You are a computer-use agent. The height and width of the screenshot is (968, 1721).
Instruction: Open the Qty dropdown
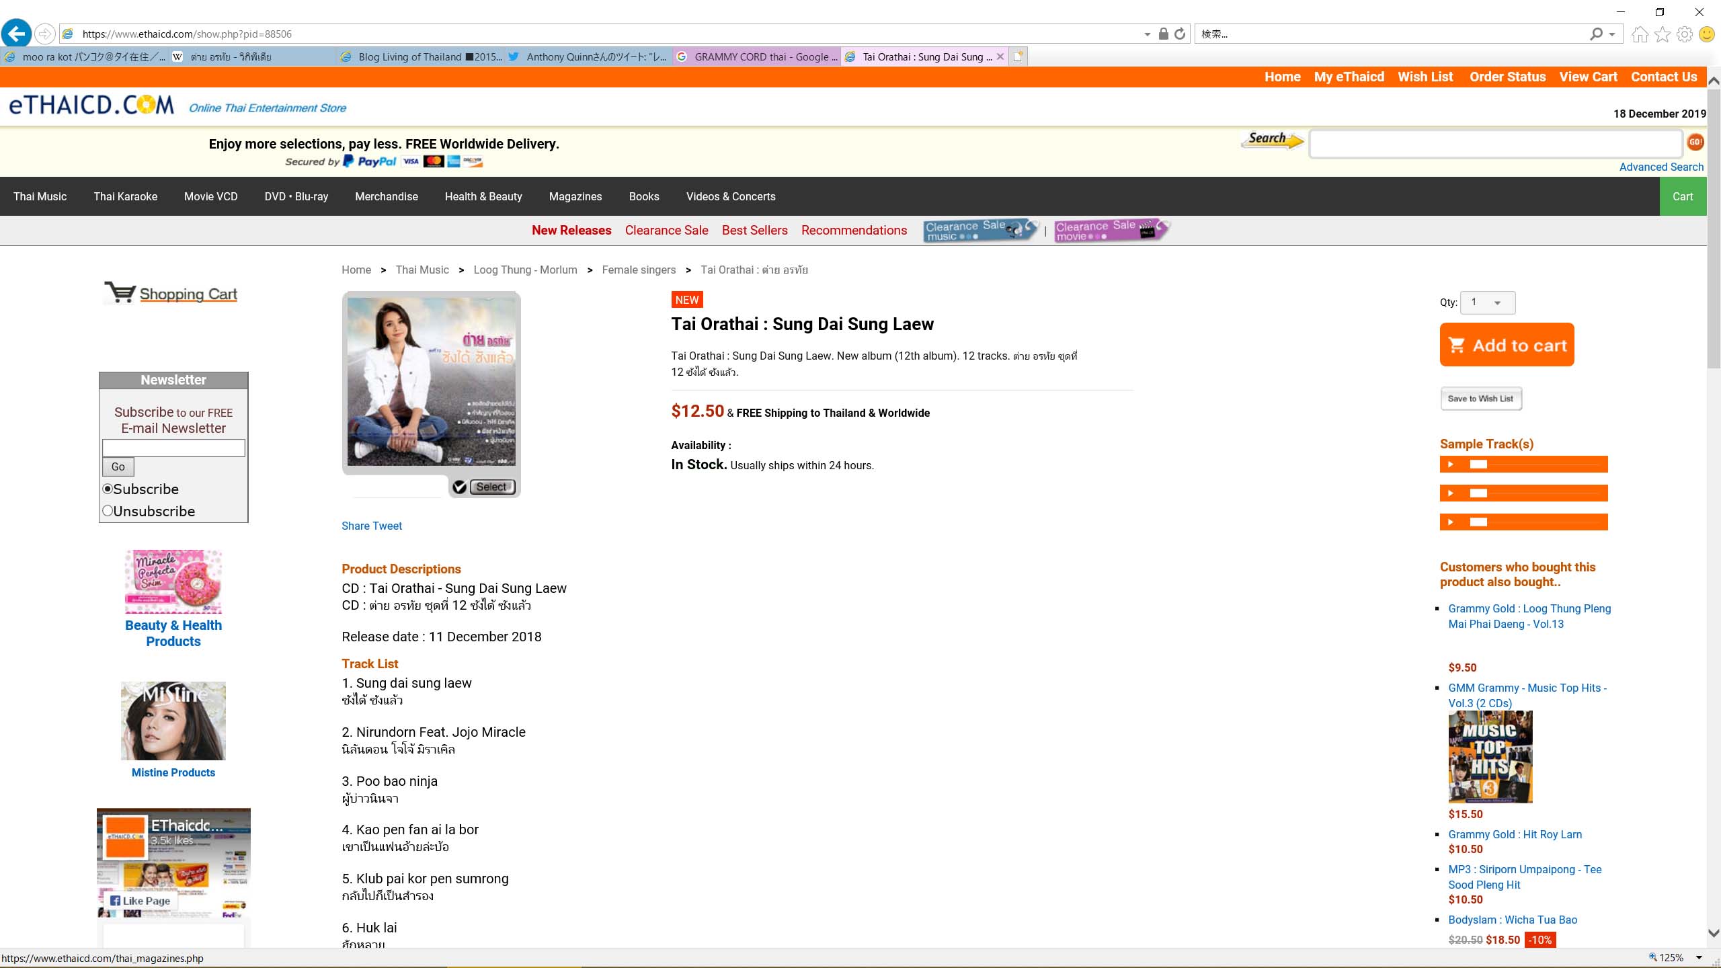[x=1488, y=302]
